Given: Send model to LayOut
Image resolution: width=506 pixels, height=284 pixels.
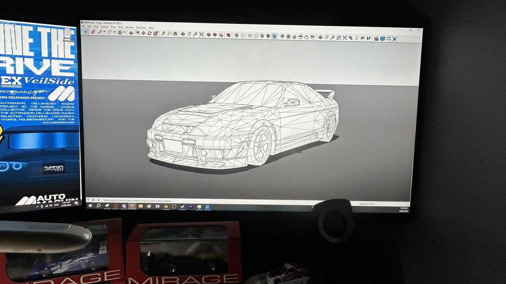Looking at the screenshot, I should (221, 35).
